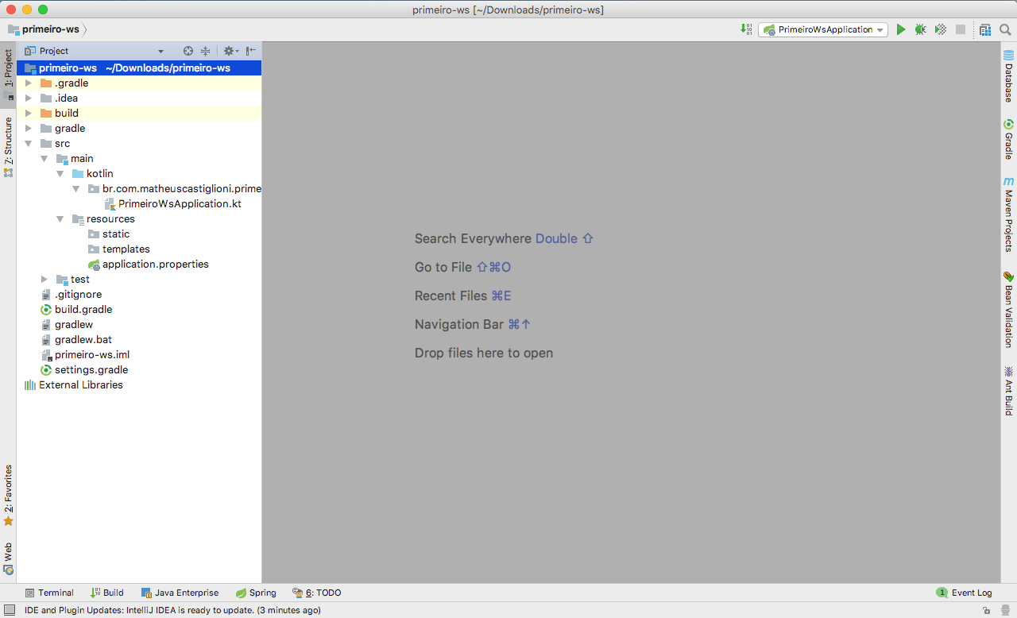
Task: Open the 7: Structure side tab
Action: [8, 146]
